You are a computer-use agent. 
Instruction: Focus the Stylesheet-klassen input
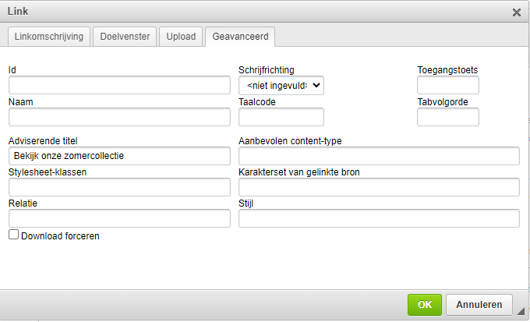click(x=119, y=187)
